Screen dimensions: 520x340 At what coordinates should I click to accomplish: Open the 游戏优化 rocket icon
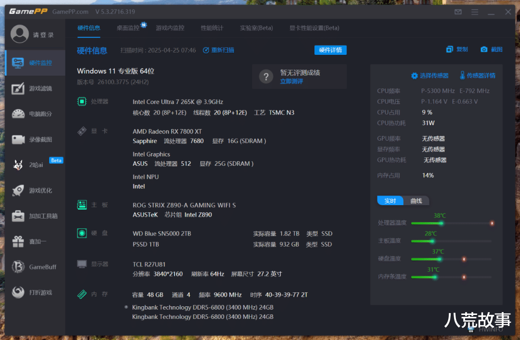pos(18,190)
